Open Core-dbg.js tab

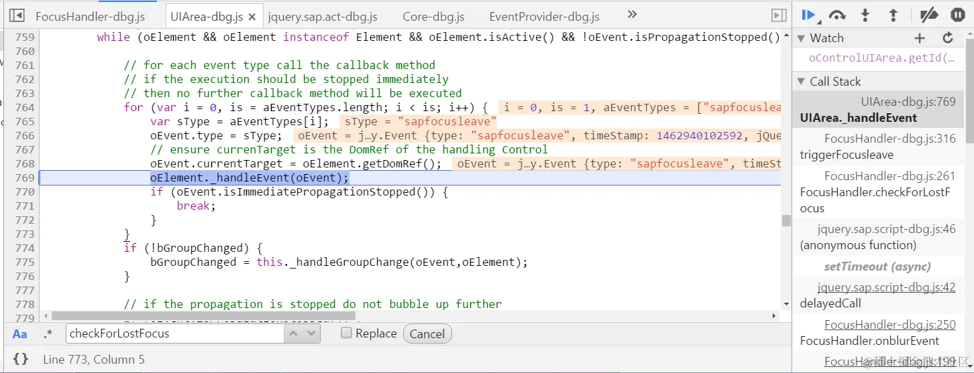coord(433,17)
